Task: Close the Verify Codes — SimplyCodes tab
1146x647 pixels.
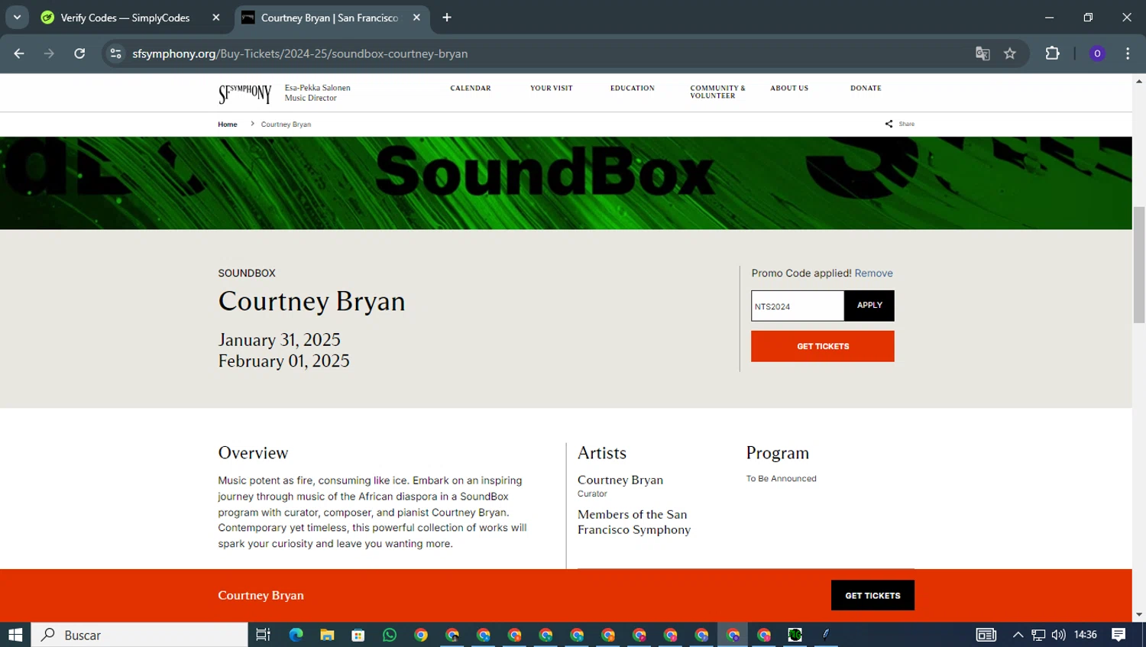Action: tap(216, 18)
